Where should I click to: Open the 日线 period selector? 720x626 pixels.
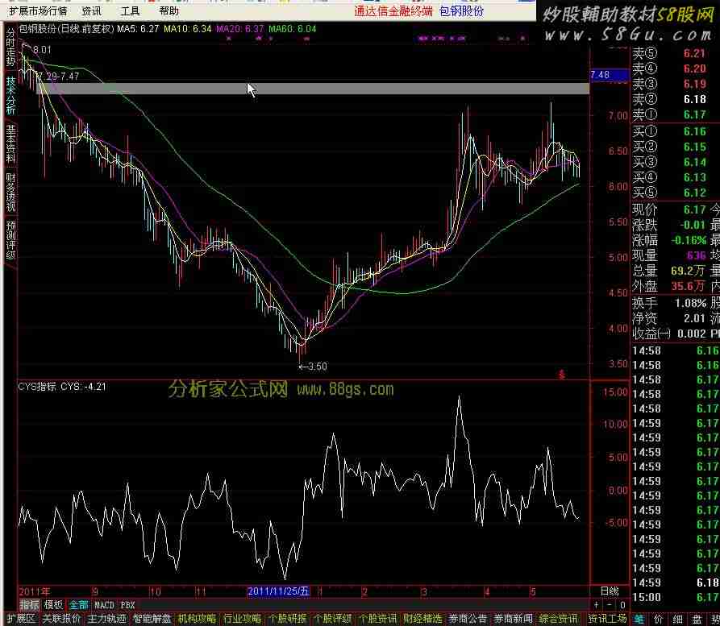pyautogui.click(x=610, y=591)
